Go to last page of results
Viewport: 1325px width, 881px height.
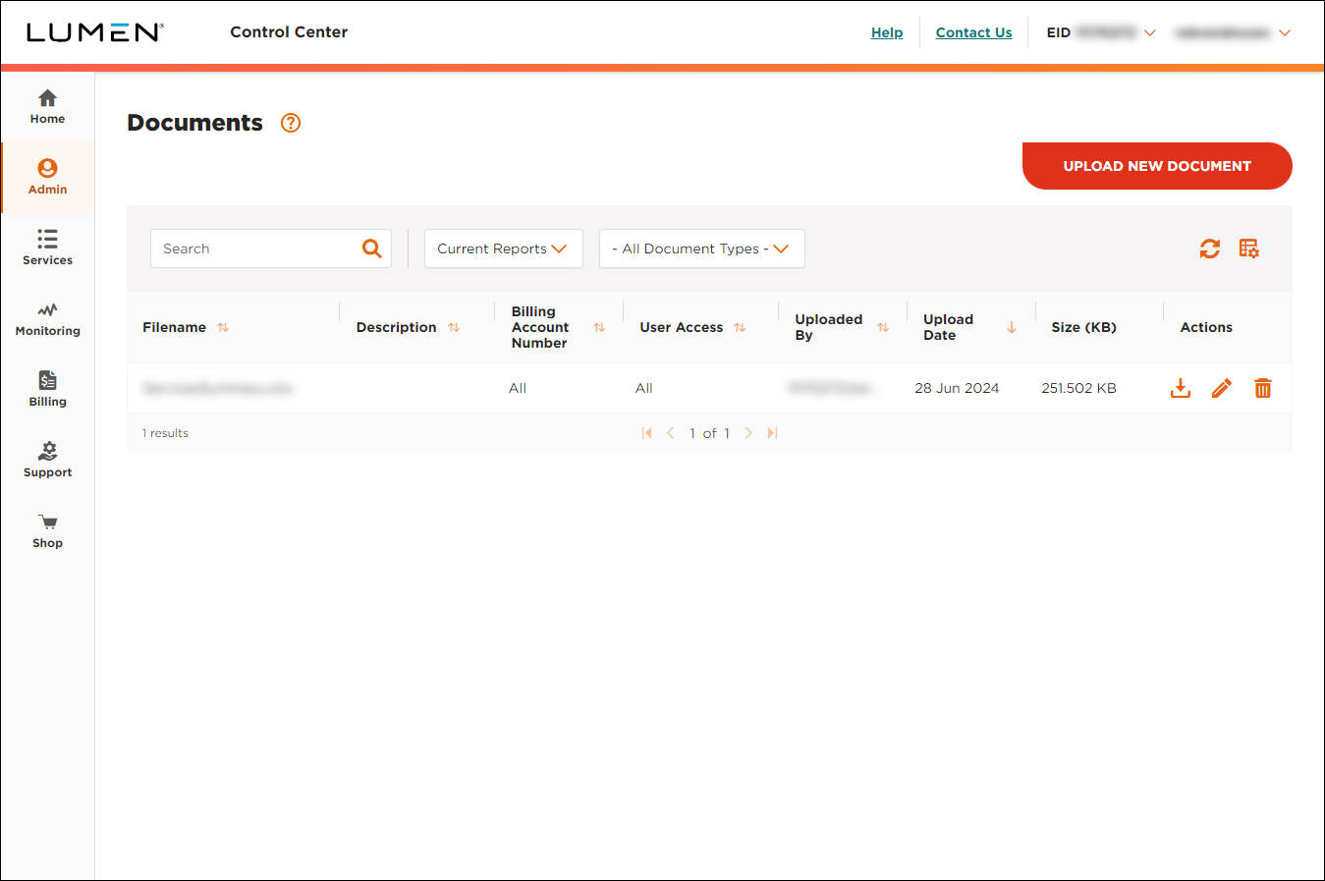772,433
